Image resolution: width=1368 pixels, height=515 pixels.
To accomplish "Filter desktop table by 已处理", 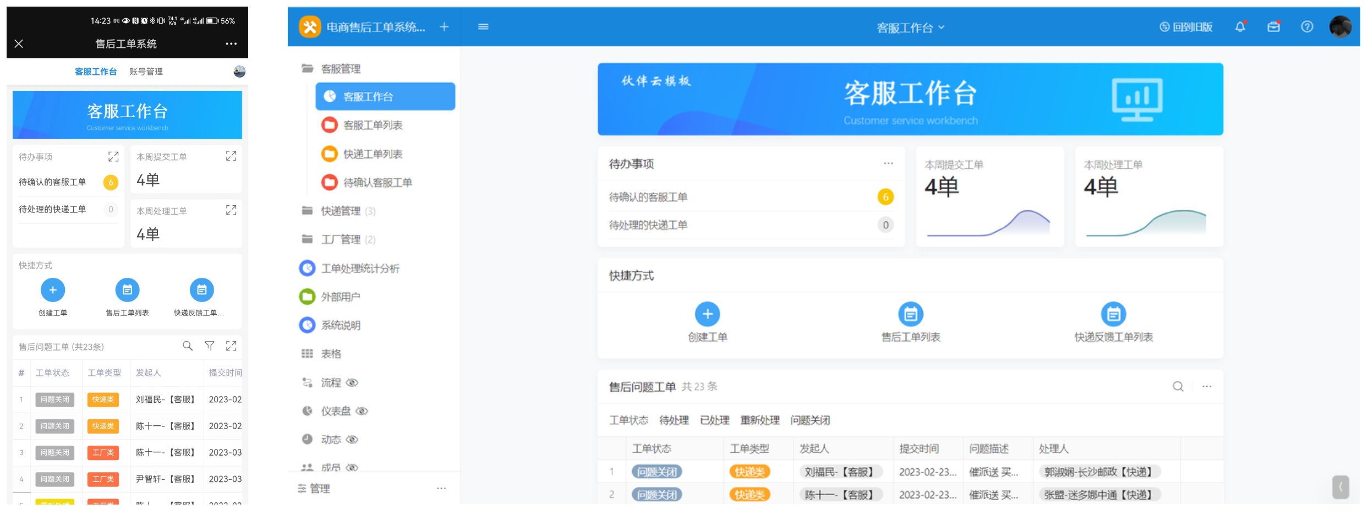I will point(714,420).
